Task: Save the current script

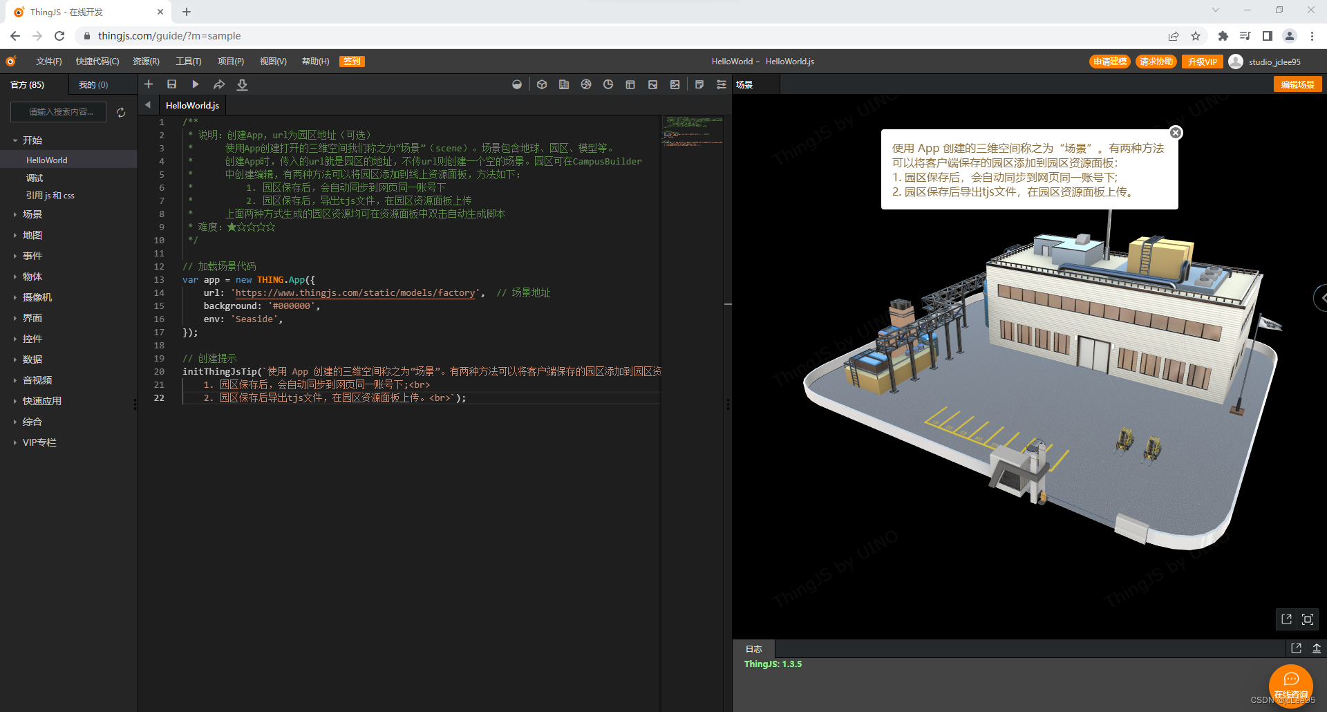Action: tap(171, 84)
